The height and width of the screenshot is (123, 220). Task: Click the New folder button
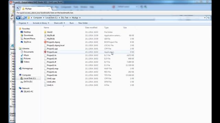click(x=83, y=23)
